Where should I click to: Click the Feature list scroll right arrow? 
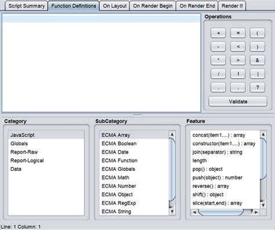coord(256,212)
